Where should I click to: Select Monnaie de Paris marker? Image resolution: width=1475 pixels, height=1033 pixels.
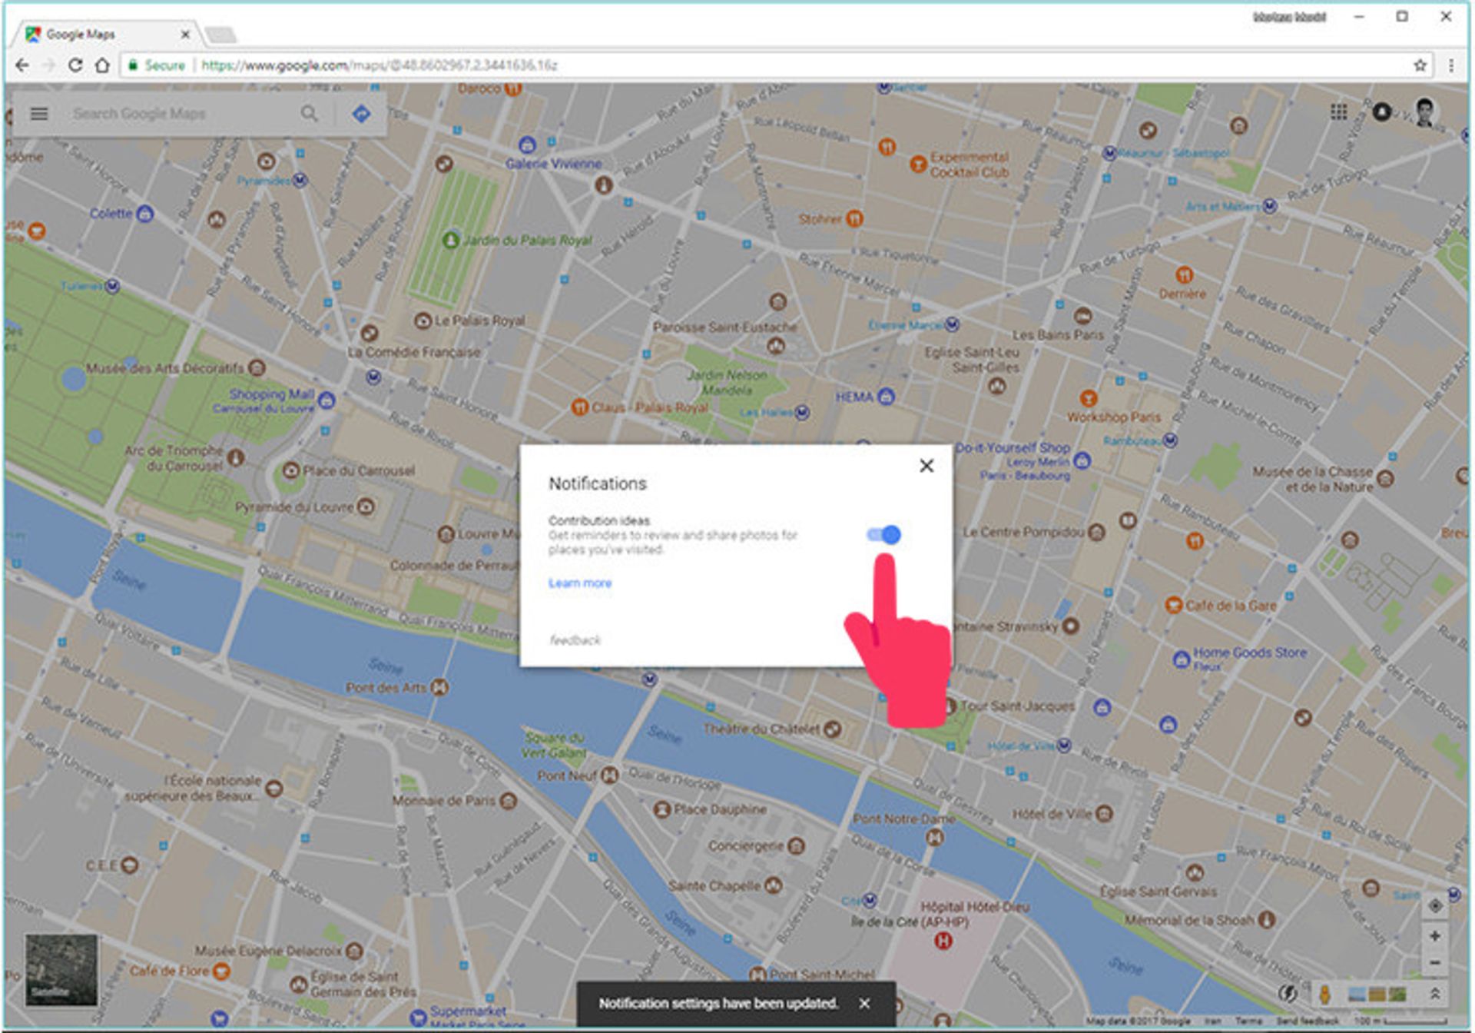[x=508, y=801]
